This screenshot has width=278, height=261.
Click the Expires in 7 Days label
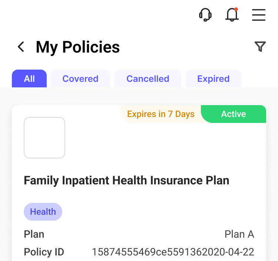[x=161, y=114]
